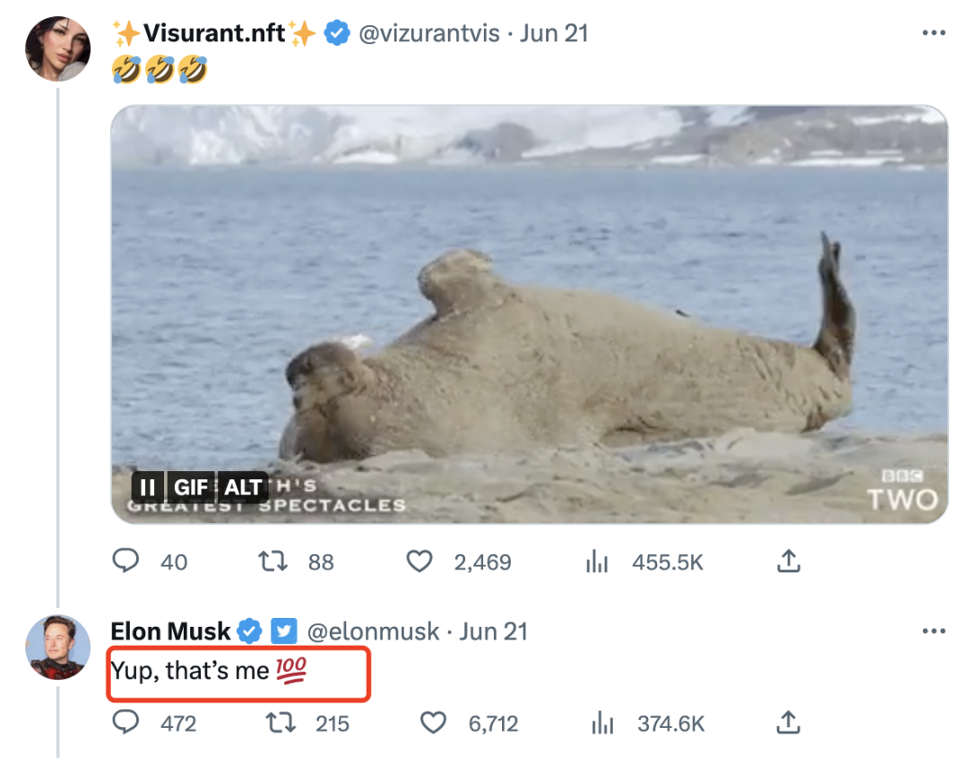Image resolution: width=968 pixels, height=763 pixels.
Task: Open Elon Musk's profile picture
Action: point(58,647)
